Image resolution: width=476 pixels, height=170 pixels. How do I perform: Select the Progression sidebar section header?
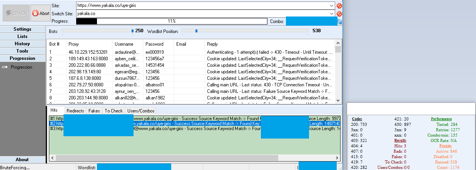[22, 58]
